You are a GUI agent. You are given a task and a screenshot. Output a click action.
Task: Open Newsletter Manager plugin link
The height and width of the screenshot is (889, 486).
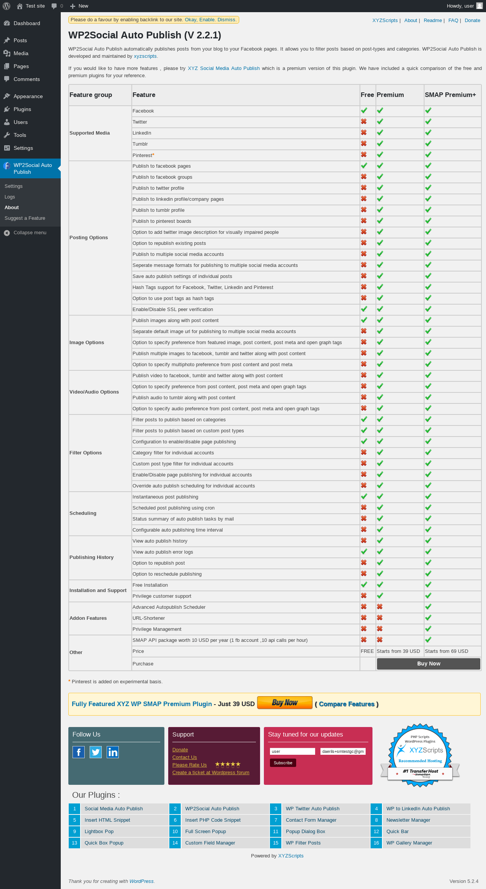(408, 820)
